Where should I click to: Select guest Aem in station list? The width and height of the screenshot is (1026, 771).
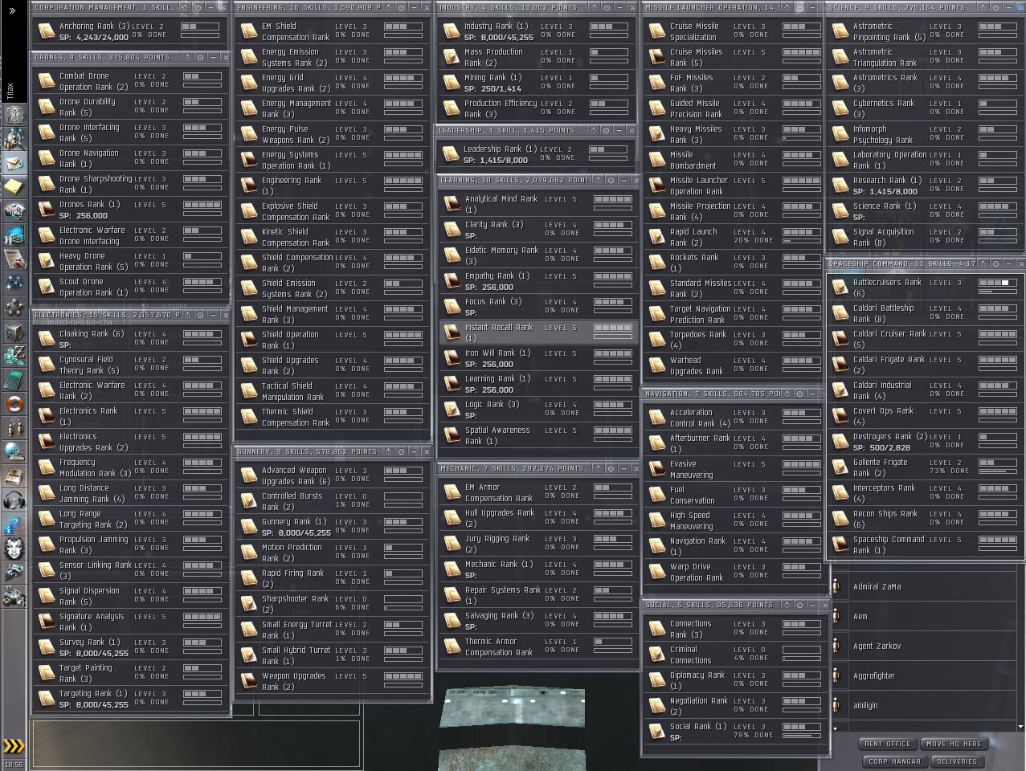(924, 616)
